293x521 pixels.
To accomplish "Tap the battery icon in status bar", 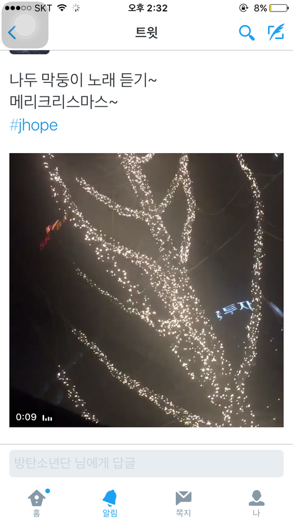I will (x=279, y=8).
